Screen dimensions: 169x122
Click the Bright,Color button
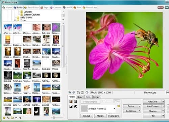[131, 111]
